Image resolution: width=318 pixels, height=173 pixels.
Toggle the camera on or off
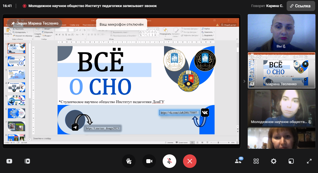click(x=149, y=161)
